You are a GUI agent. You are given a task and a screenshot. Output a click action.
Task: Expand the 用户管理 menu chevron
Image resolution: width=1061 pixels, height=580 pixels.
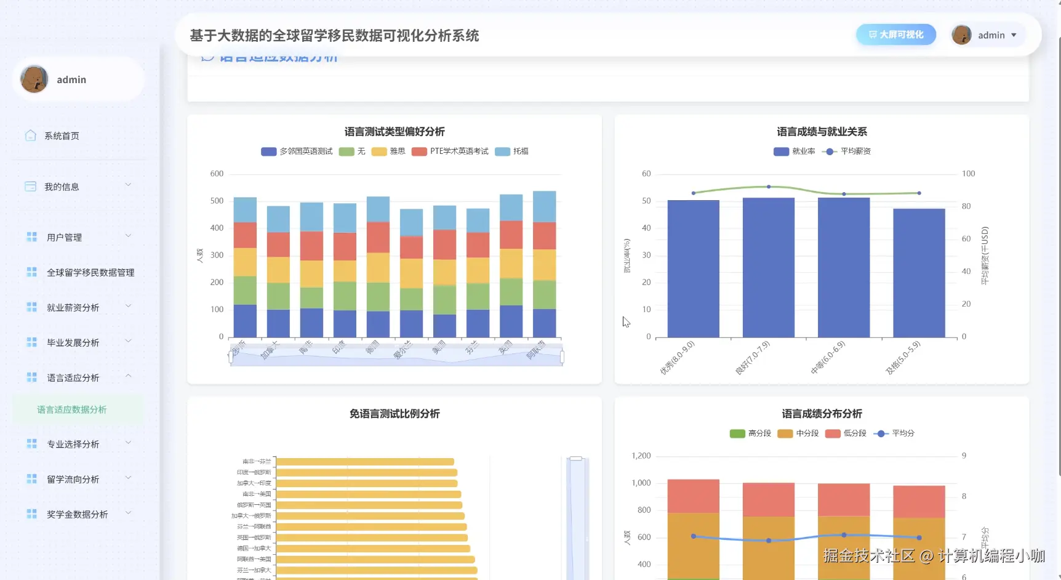click(128, 235)
